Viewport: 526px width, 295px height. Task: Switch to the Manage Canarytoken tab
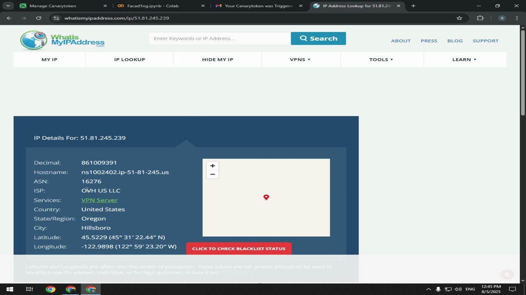(x=62, y=6)
